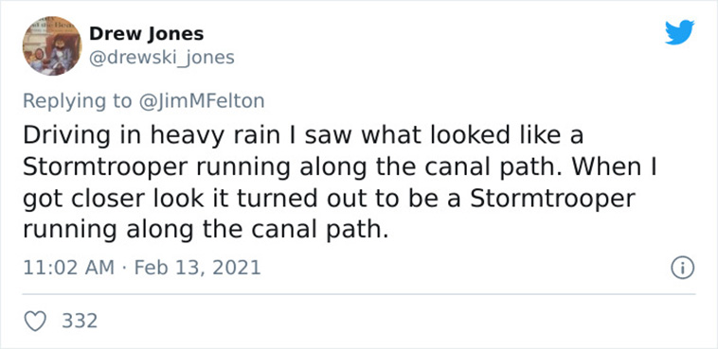The height and width of the screenshot is (349, 718).
Task: Click the divider line above likes
Action: pyautogui.click(x=359, y=294)
